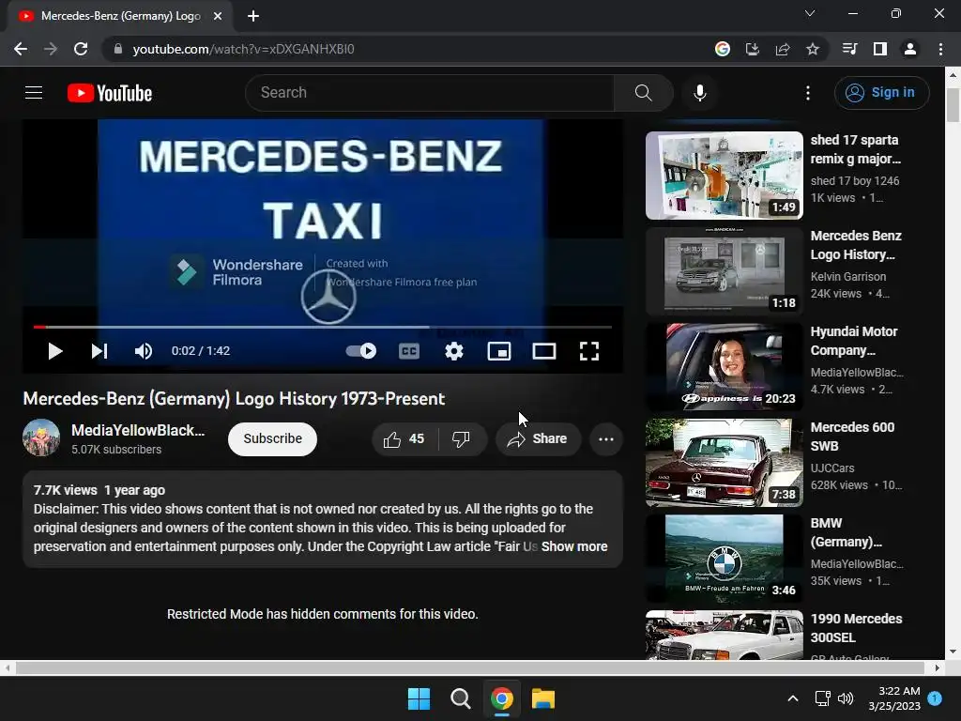Viewport: 961px width, 721px height.
Task: Enable miniplayer mode
Action: click(x=499, y=351)
